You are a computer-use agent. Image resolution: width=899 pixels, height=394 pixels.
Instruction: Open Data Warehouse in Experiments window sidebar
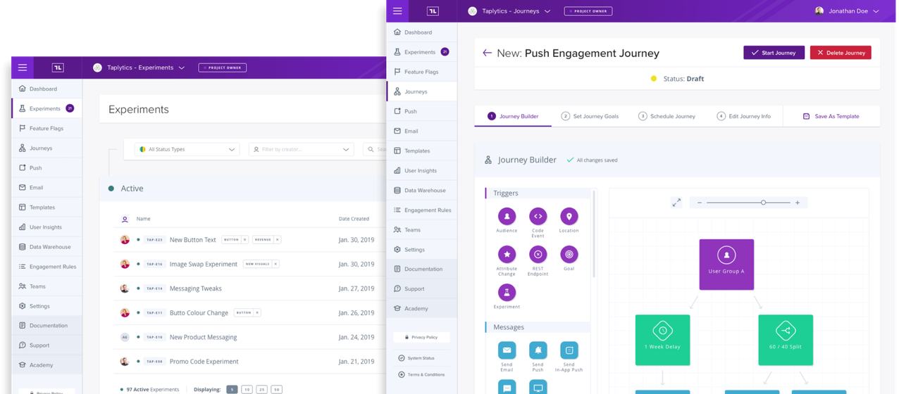pos(46,247)
